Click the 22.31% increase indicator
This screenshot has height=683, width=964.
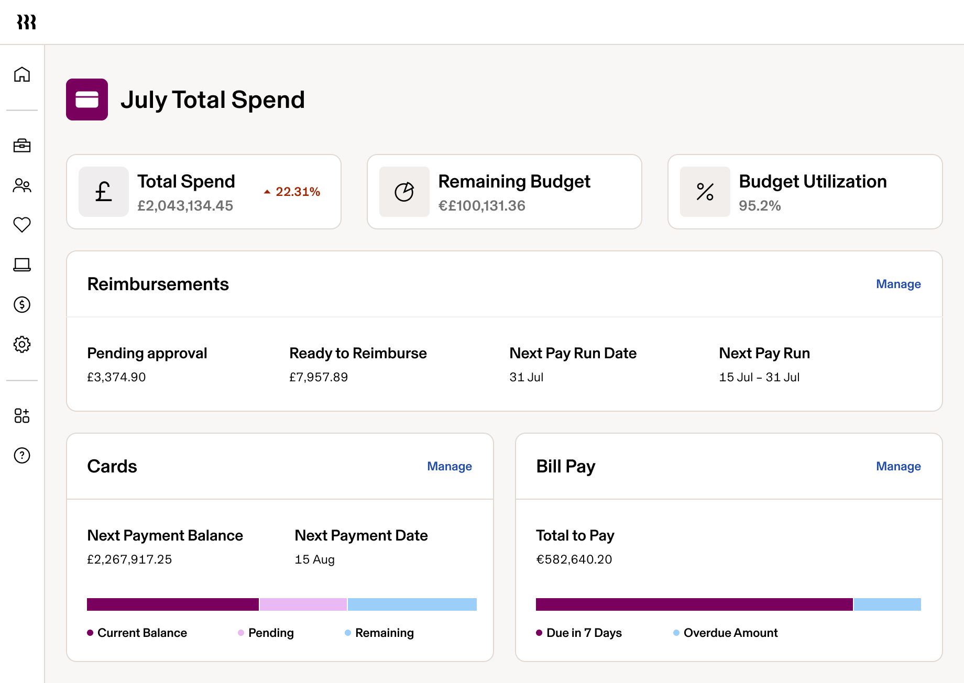point(292,192)
